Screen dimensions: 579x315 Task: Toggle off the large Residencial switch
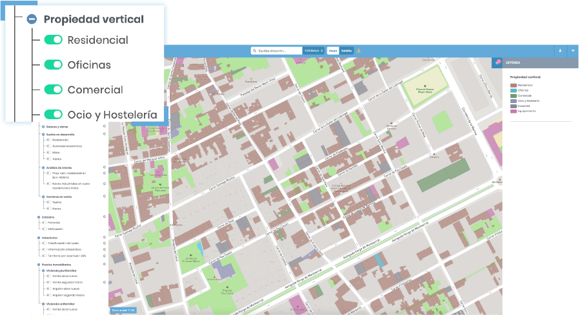click(x=54, y=40)
